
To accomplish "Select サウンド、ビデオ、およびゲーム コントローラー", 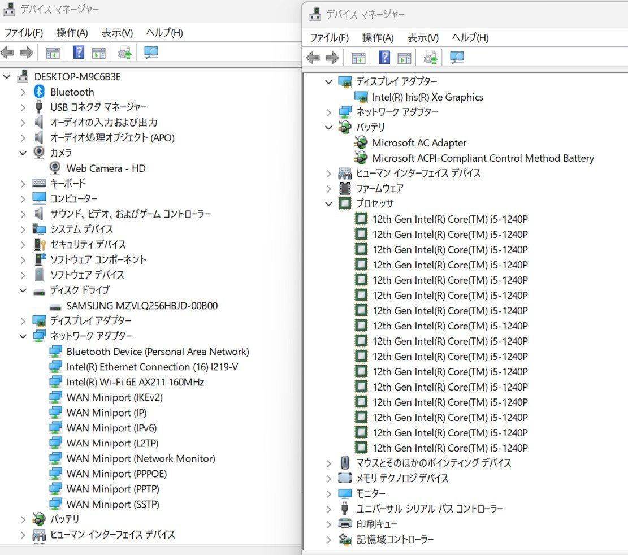I will point(130,214).
